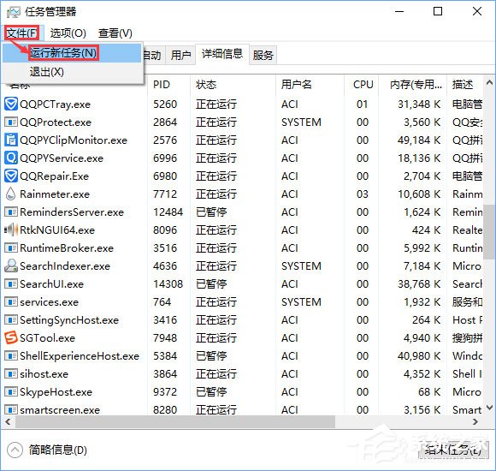Click the horizontal scrollbar right arrow
The width and height of the screenshot is (496, 471).
click(x=475, y=422)
